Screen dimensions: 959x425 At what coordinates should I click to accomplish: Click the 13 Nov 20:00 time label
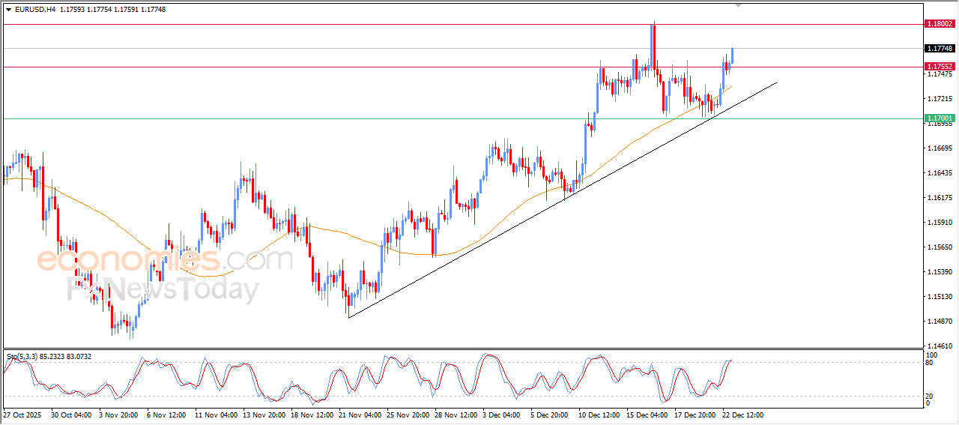264,414
